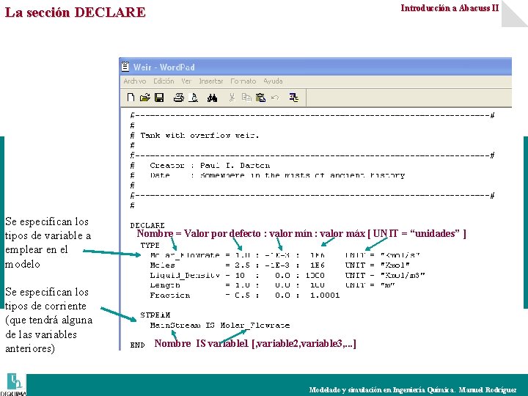This screenshot has width=528, height=396.
Task: Click the TYPE keyword line
Action: 150,245
